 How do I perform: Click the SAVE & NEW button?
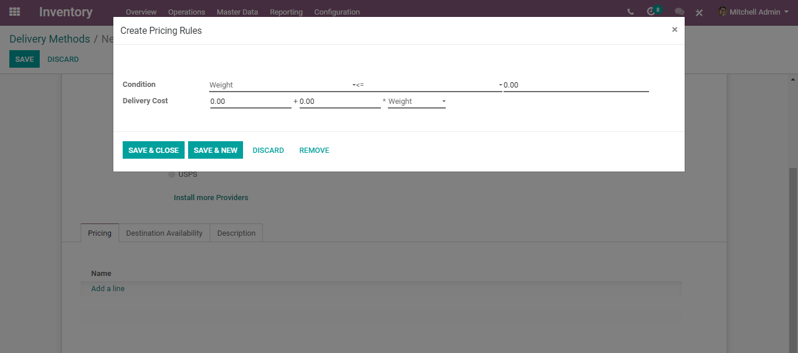216,150
